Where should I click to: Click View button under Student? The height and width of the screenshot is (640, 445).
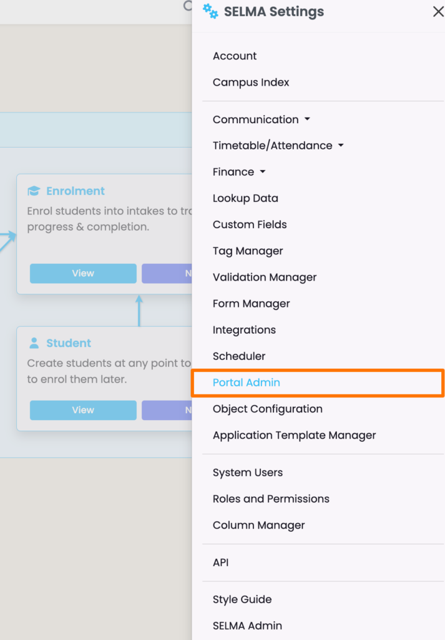click(83, 410)
